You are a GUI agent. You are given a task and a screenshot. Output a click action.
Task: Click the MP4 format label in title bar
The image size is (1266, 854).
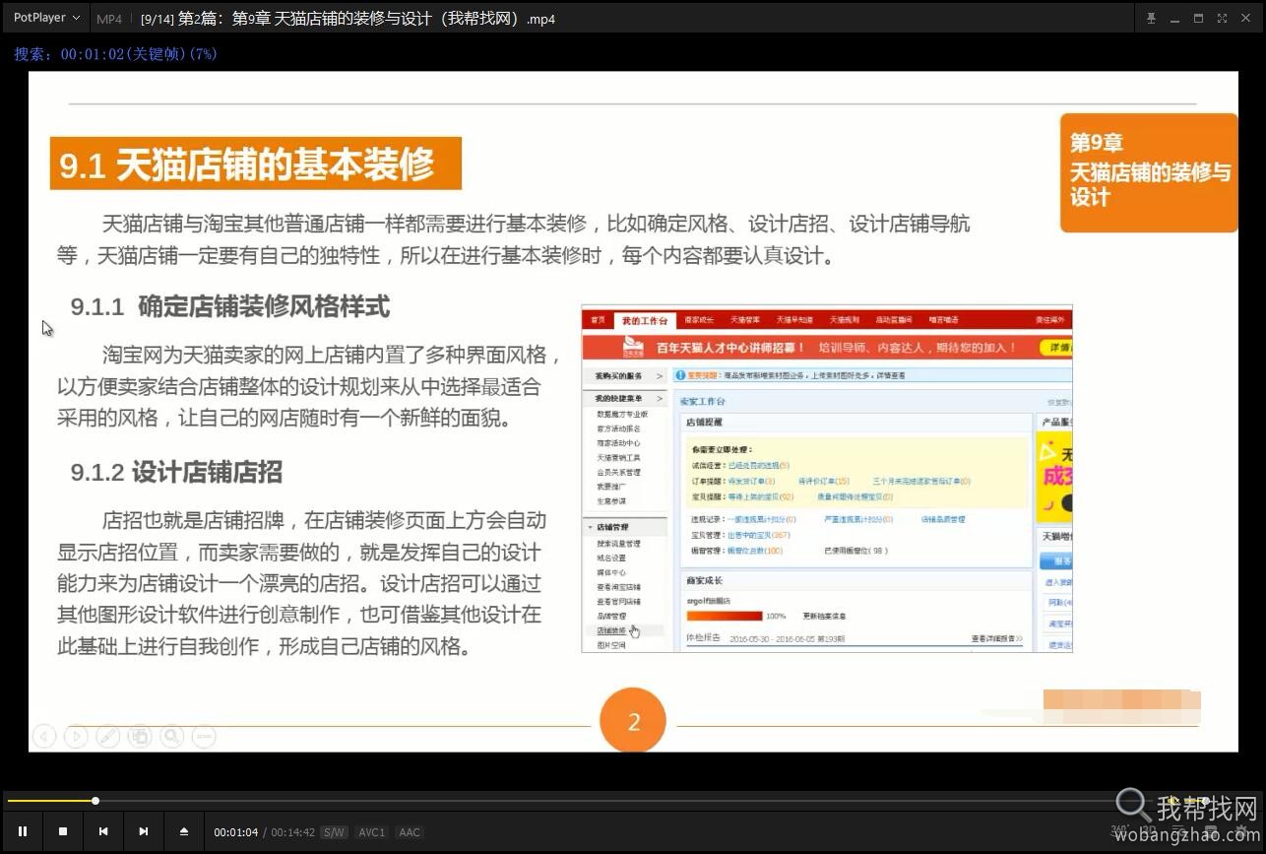click(x=109, y=19)
